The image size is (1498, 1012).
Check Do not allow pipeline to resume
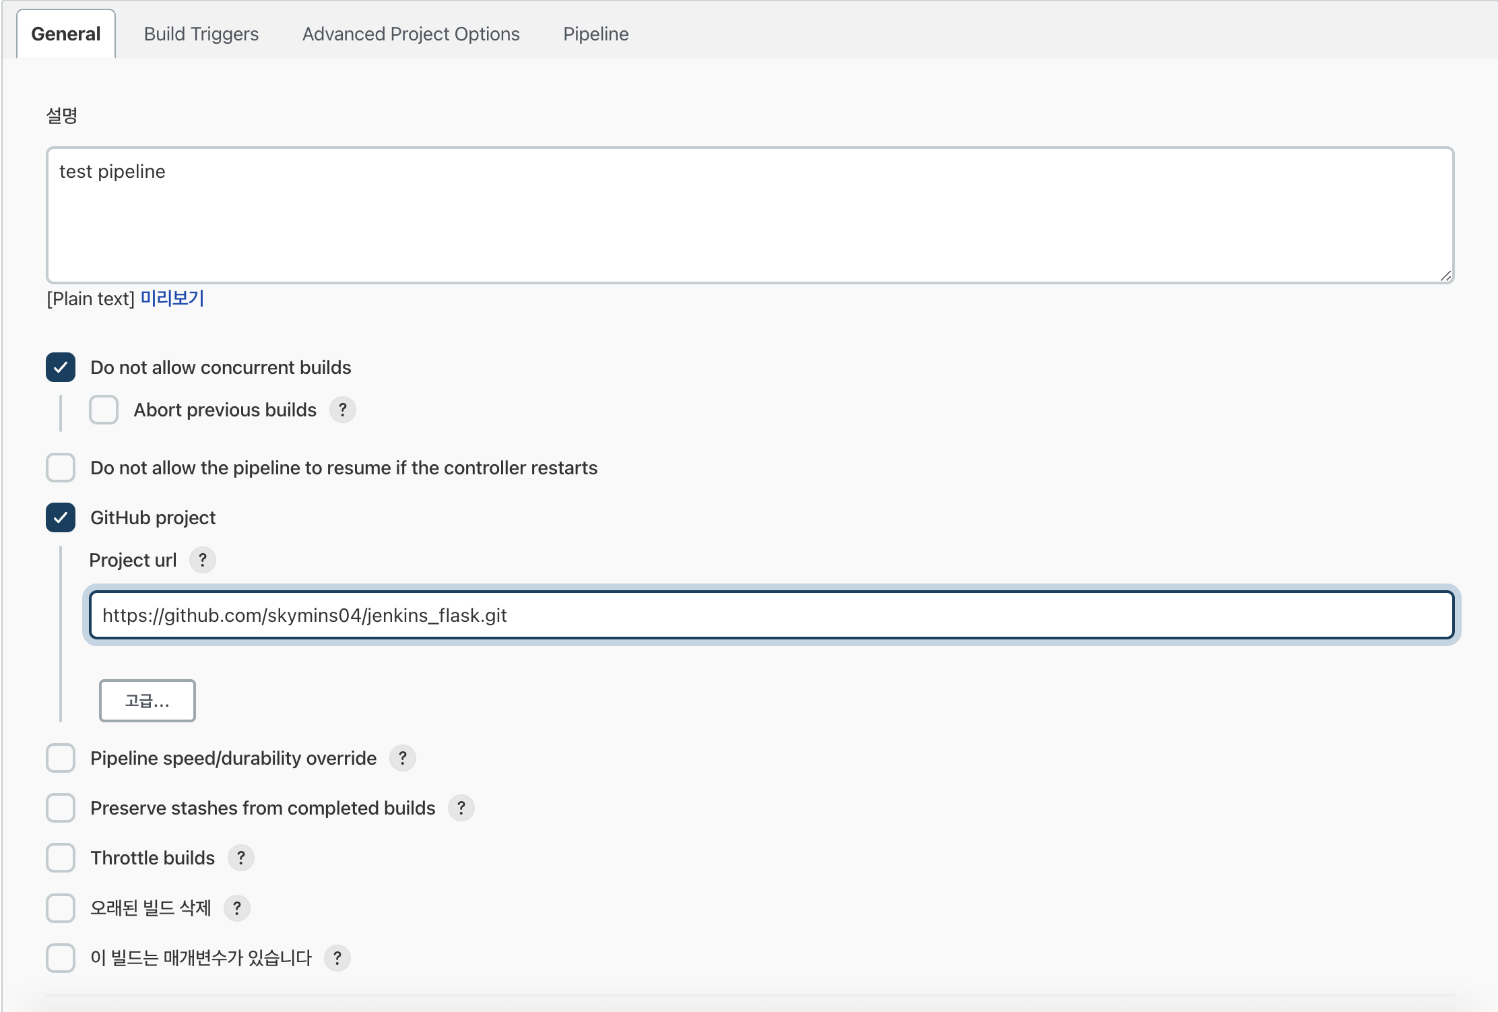(x=61, y=468)
